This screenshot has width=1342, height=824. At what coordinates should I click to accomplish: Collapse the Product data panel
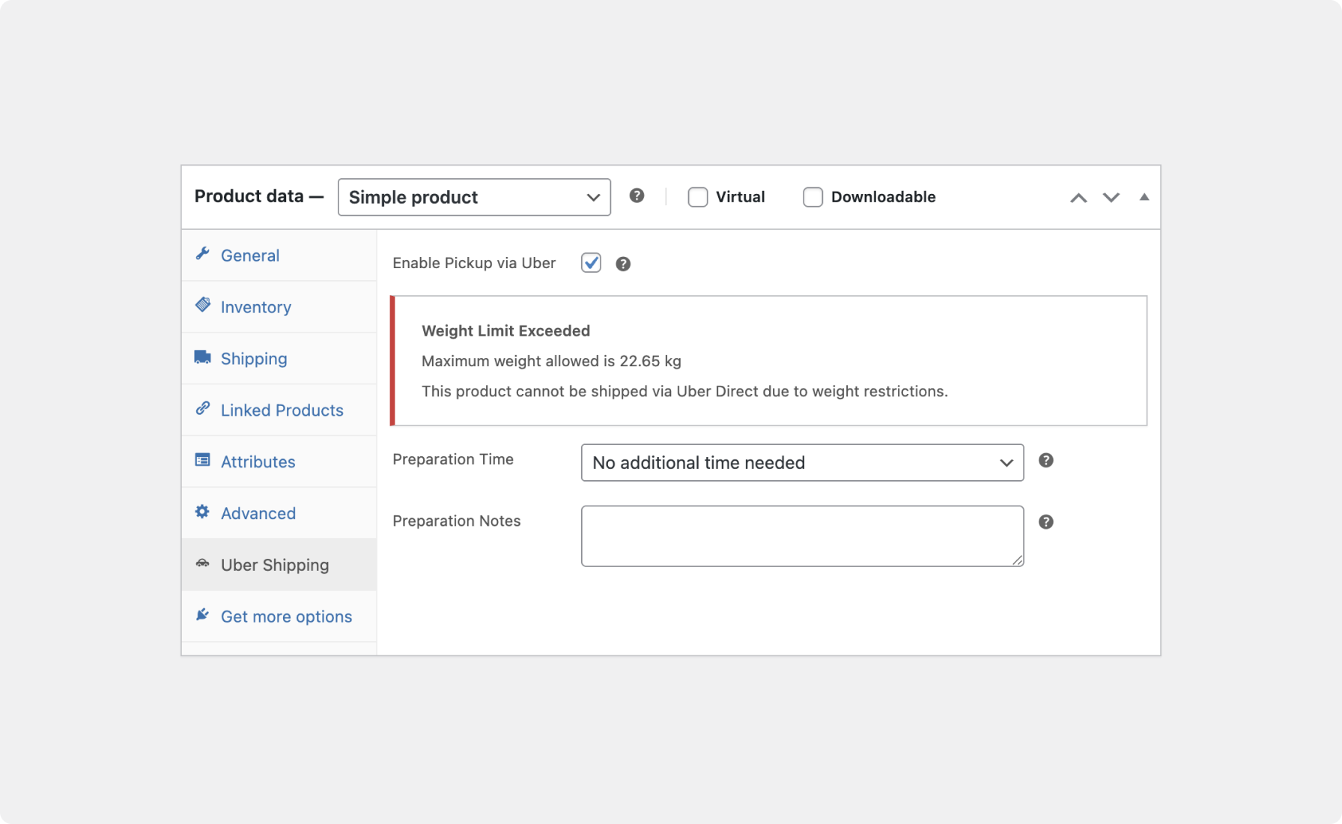pyautogui.click(x=1145, y=196)
